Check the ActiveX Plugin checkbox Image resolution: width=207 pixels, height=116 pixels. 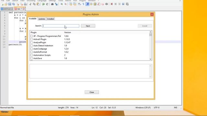click(31, 39)
